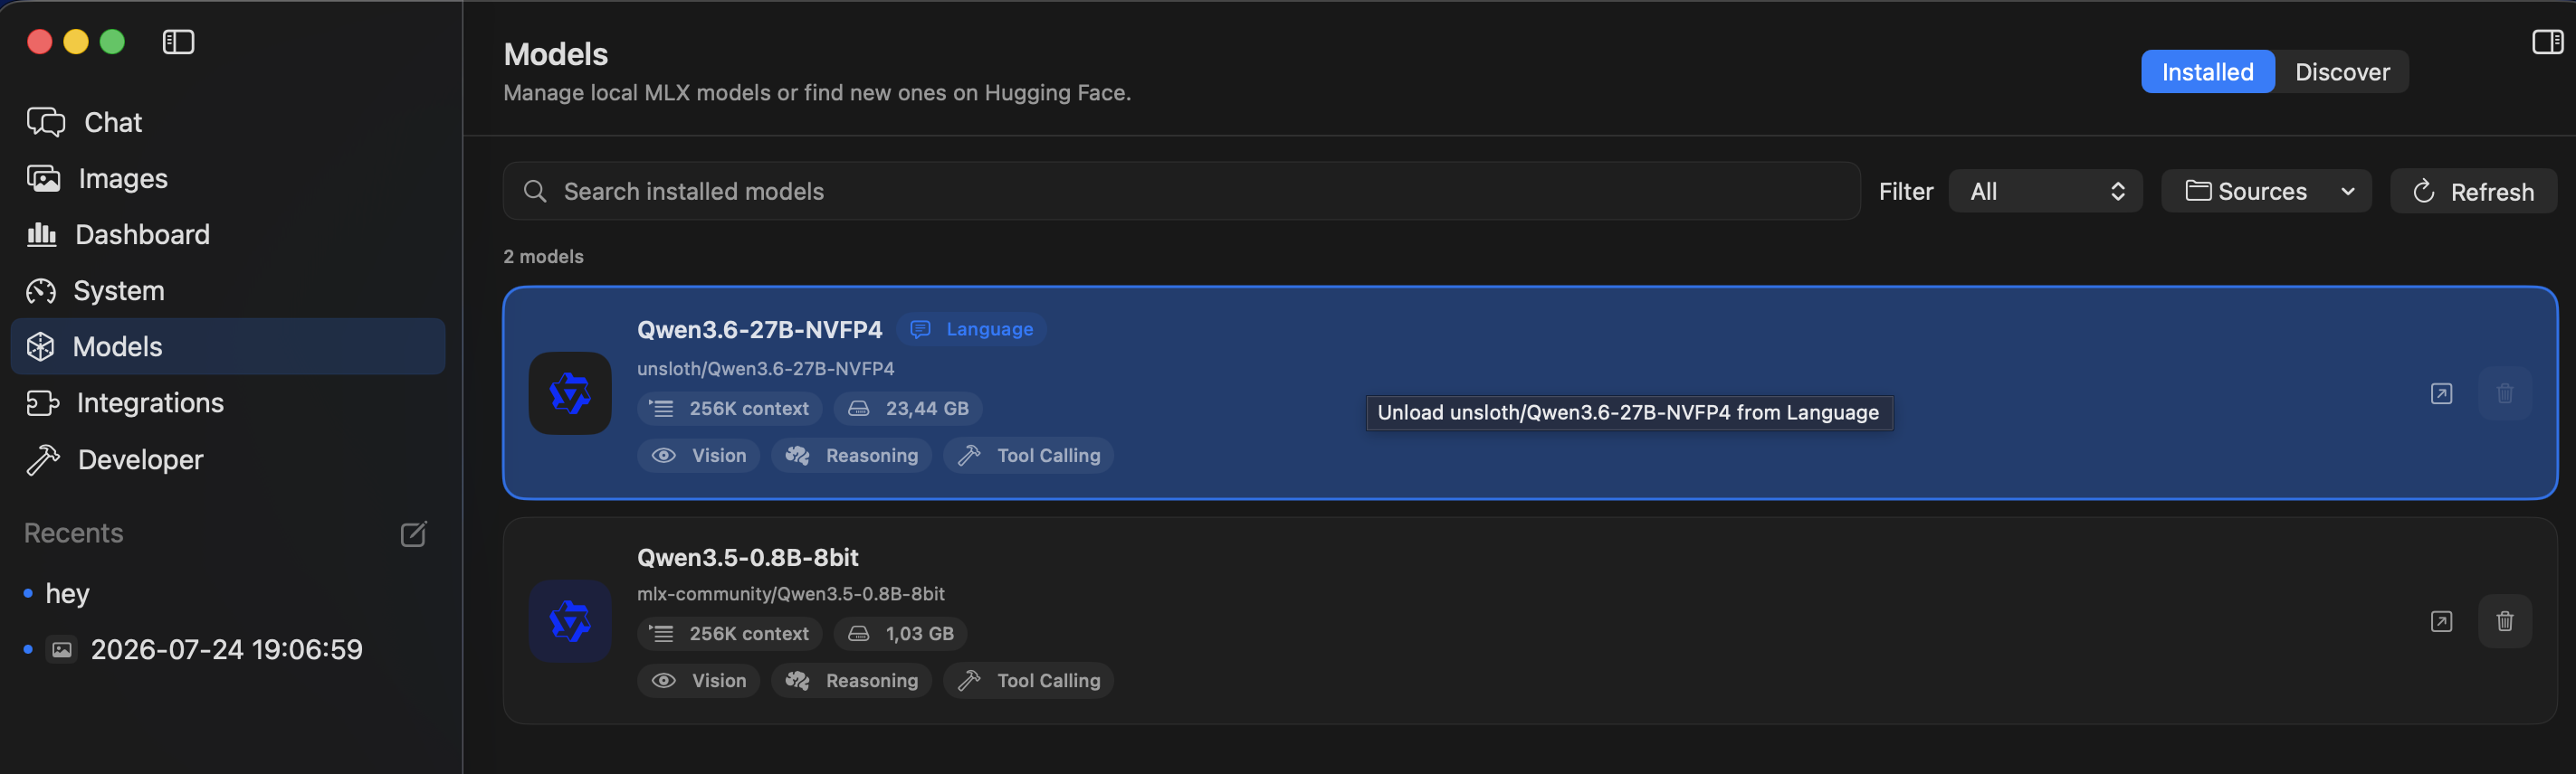Open recent item 2026-07-24 19:06:59
This screenshot has height=774, width=2576.
[226, 649]
